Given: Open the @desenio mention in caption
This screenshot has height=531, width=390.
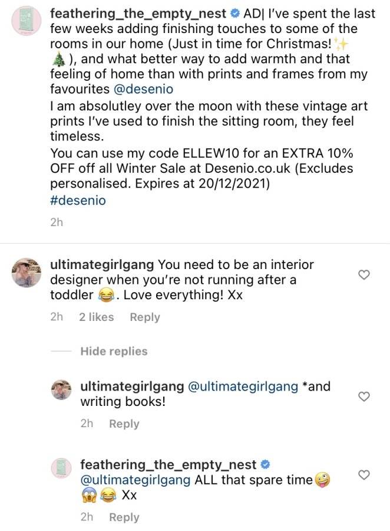Looking at the screenshot, I should 144,89.
